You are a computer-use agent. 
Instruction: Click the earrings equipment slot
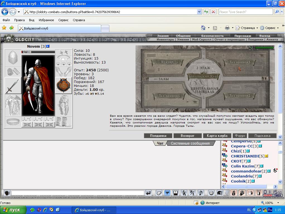point(63,52)
